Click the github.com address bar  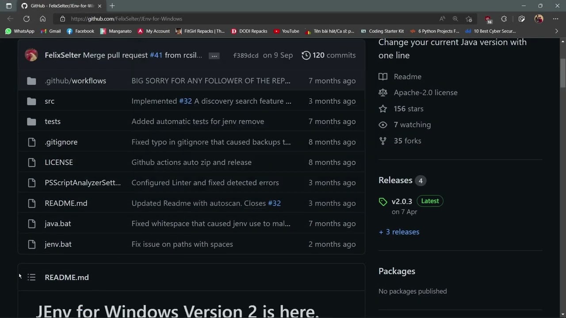[248, 19]
